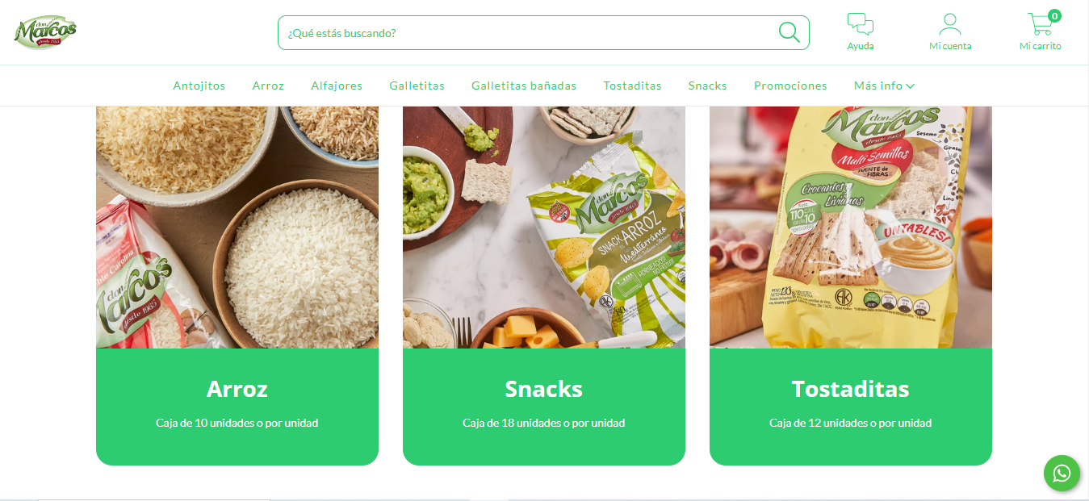Open the Tostaditas green card title
This screenshot has height=501, width=1089.
pos(850,389)
